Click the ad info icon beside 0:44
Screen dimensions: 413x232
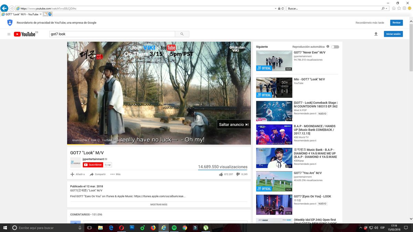point(98,140)
